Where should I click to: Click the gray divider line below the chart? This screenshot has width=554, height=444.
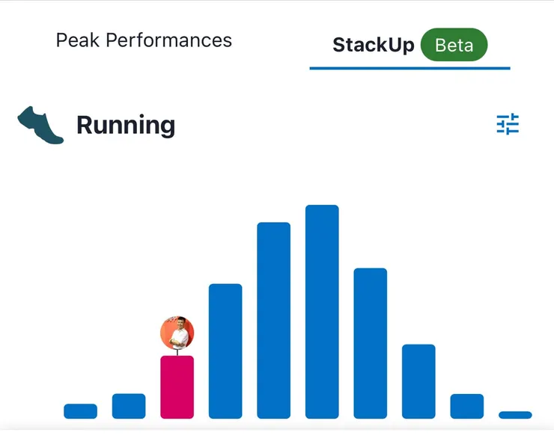(x=277, y=430)
